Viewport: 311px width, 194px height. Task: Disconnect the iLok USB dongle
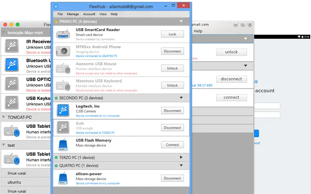click(172, 128)
